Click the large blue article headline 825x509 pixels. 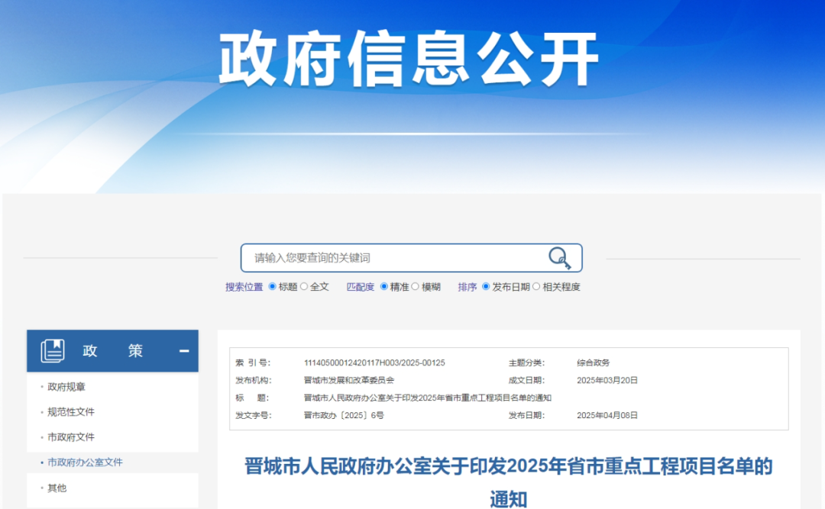pos(508,482)
